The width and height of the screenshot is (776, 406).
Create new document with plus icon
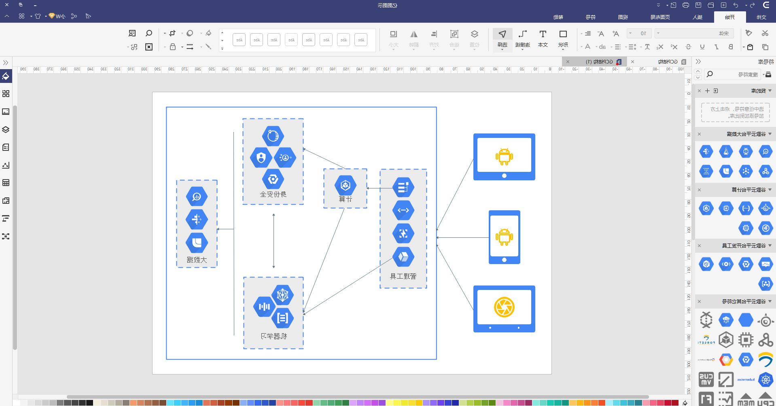[x=723, y=5]
